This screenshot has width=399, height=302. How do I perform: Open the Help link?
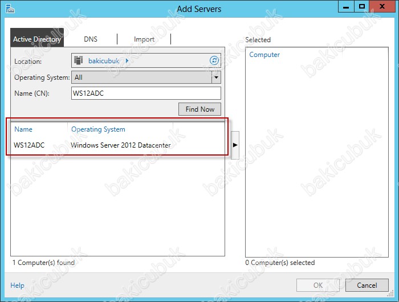click(x=17, y=285)
